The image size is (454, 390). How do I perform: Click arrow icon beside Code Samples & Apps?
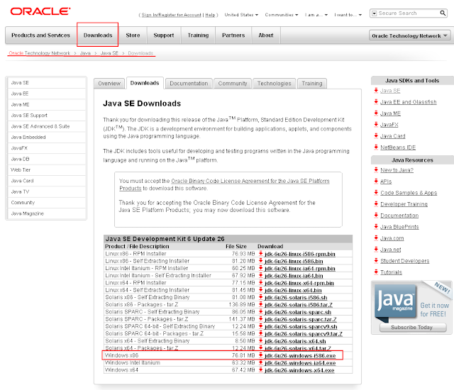point(376,192)
